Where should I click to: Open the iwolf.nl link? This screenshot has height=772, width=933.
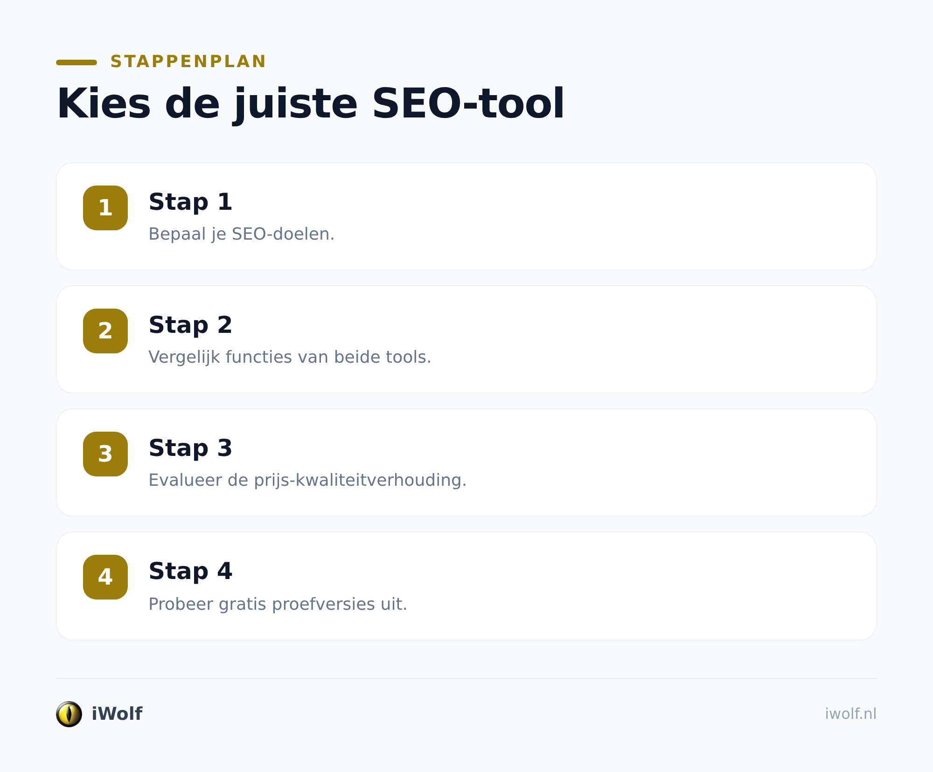(x=850, y=714)
